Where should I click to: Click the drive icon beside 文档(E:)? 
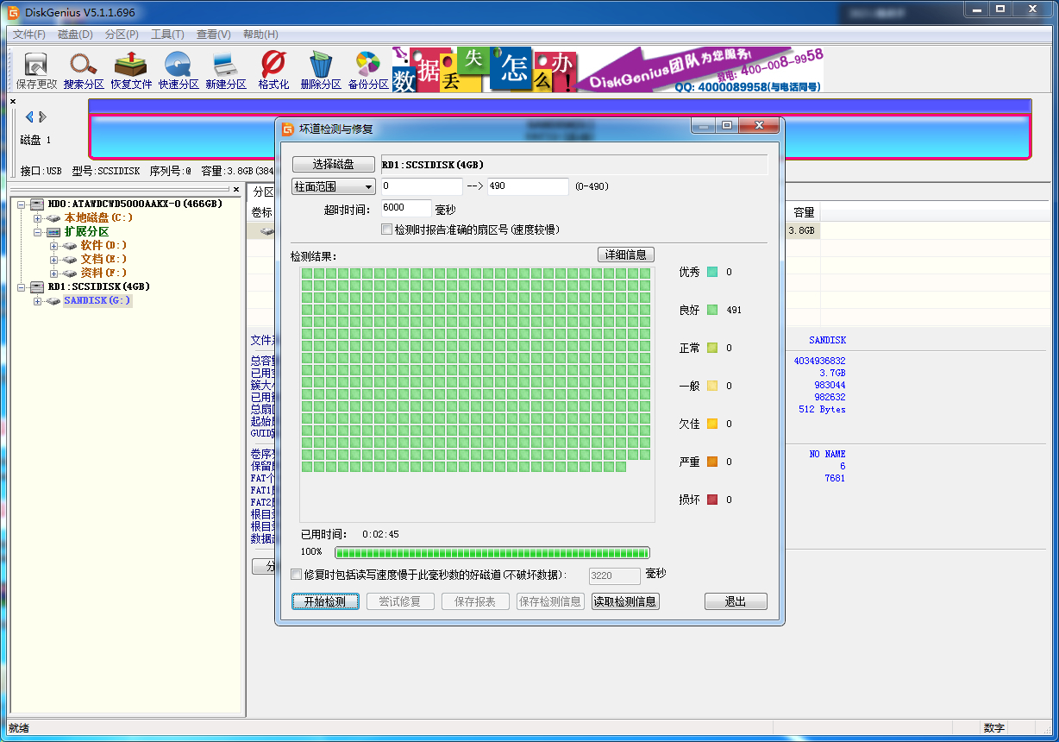pyautogui.click(x=70, y=259)
